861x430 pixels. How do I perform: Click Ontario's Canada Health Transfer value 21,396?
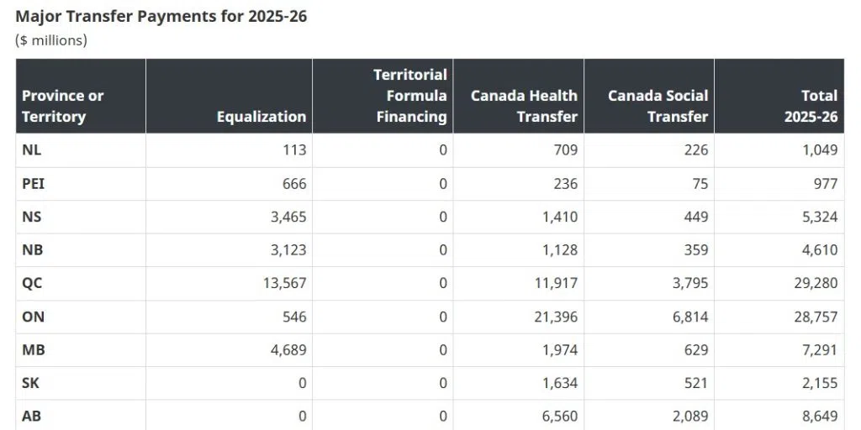pyautogui.click(x=554, y=317)
